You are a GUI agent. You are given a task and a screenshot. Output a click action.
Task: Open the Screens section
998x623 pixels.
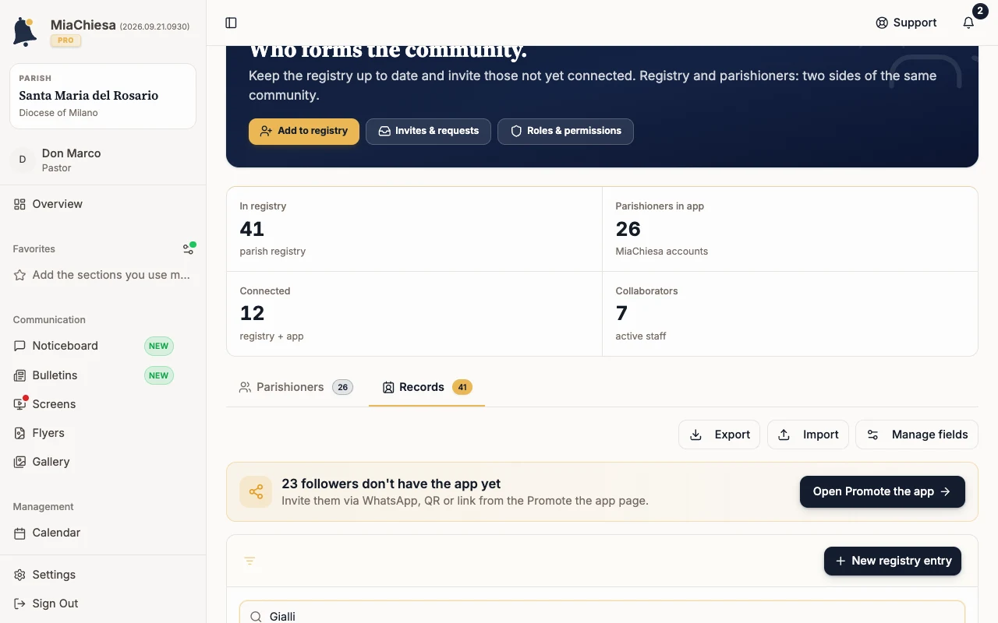(103, 404)
